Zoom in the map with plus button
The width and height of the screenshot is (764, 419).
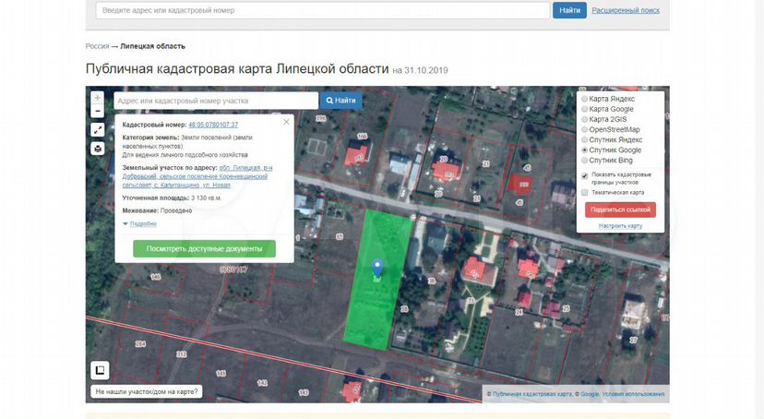98,97
